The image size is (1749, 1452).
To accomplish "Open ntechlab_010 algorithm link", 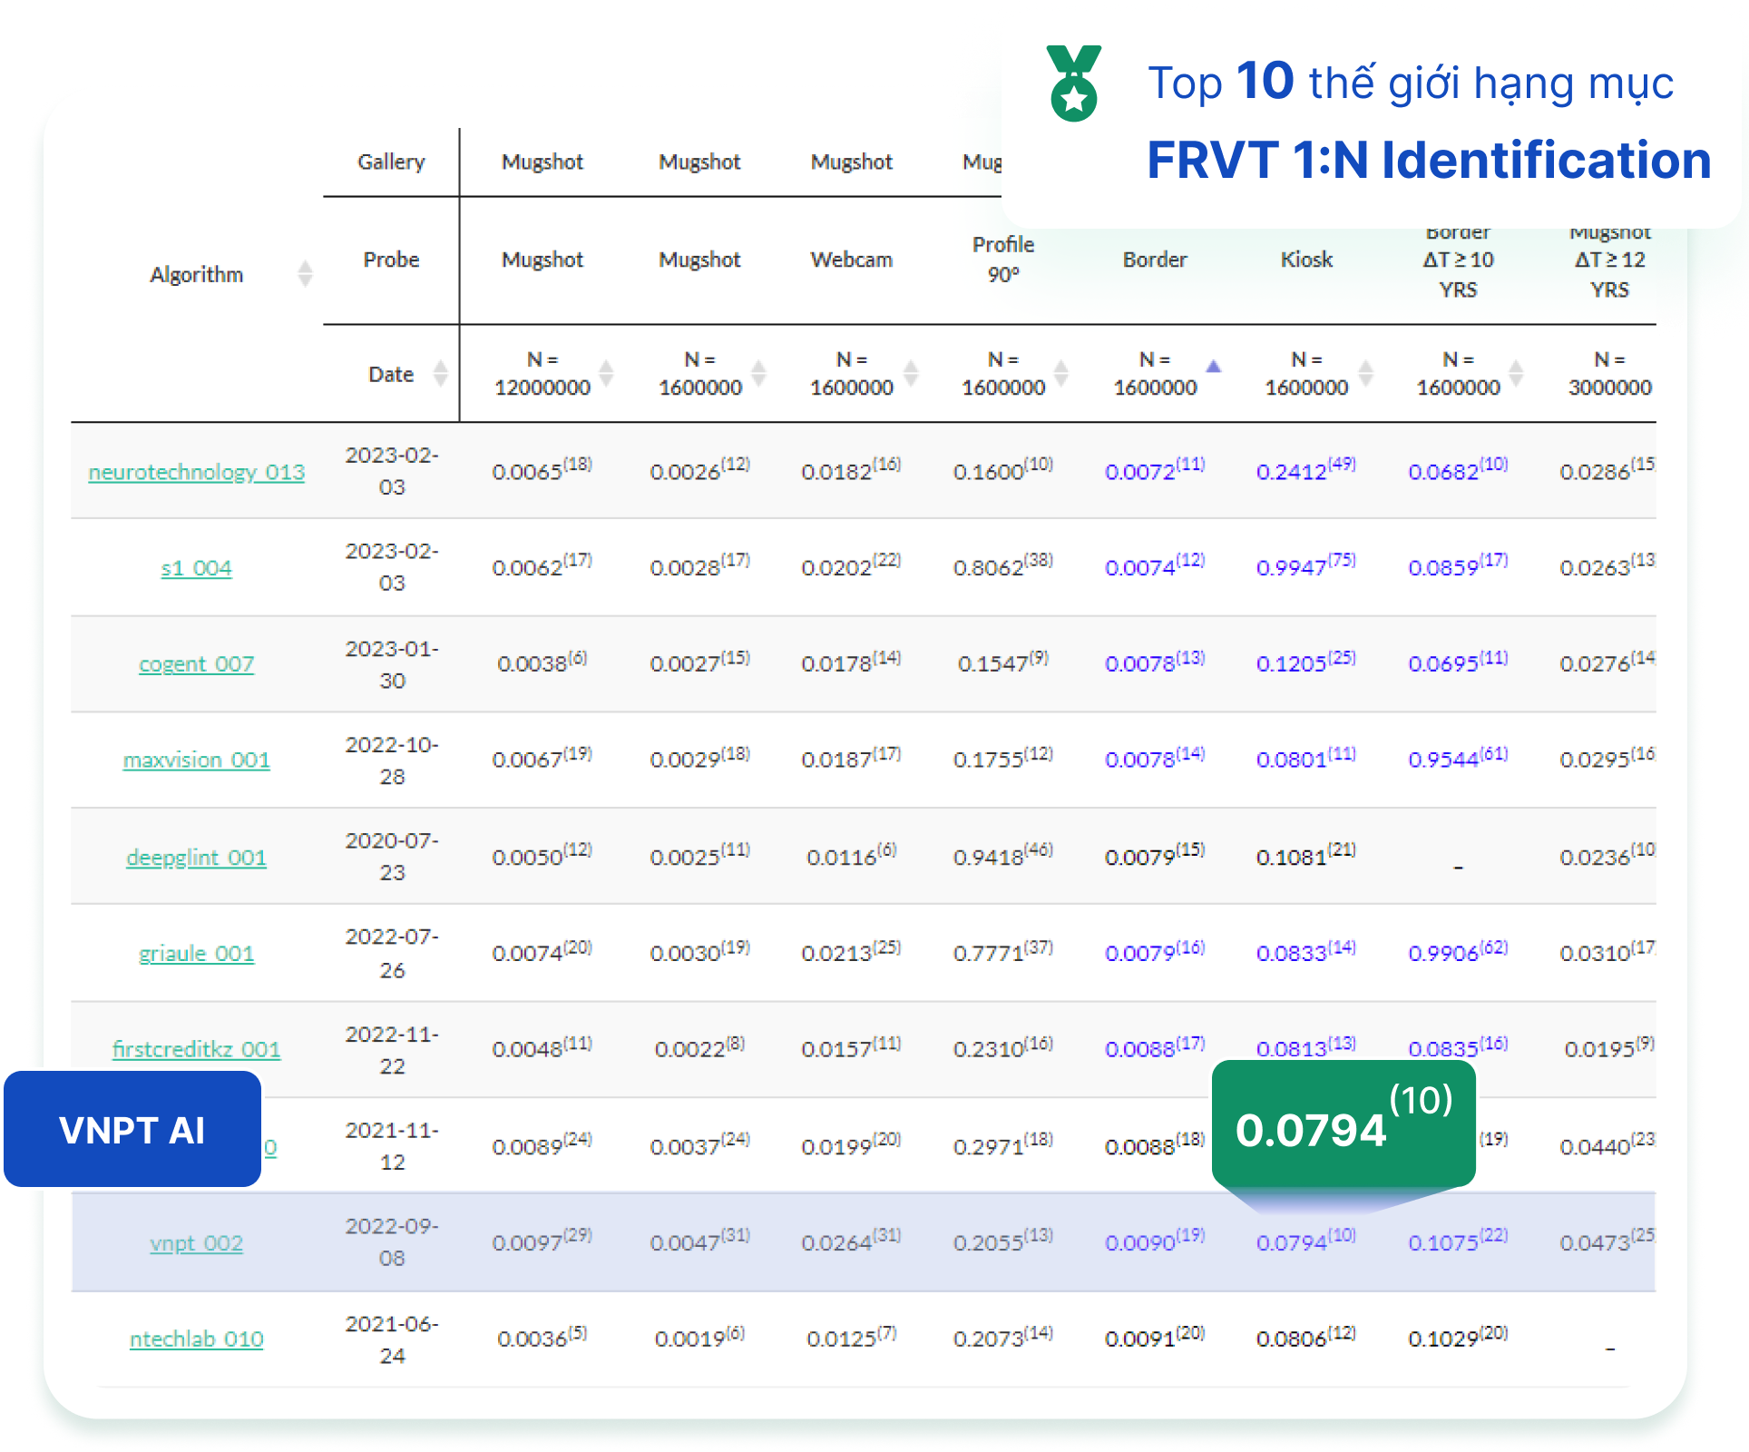I will click(196, 1339).
